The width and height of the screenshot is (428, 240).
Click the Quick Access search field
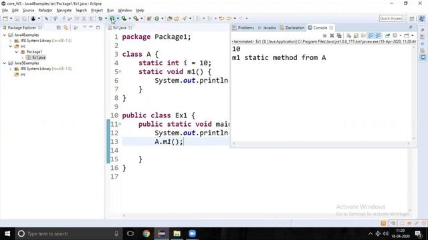pyautogui.click(x=391, y=19)
